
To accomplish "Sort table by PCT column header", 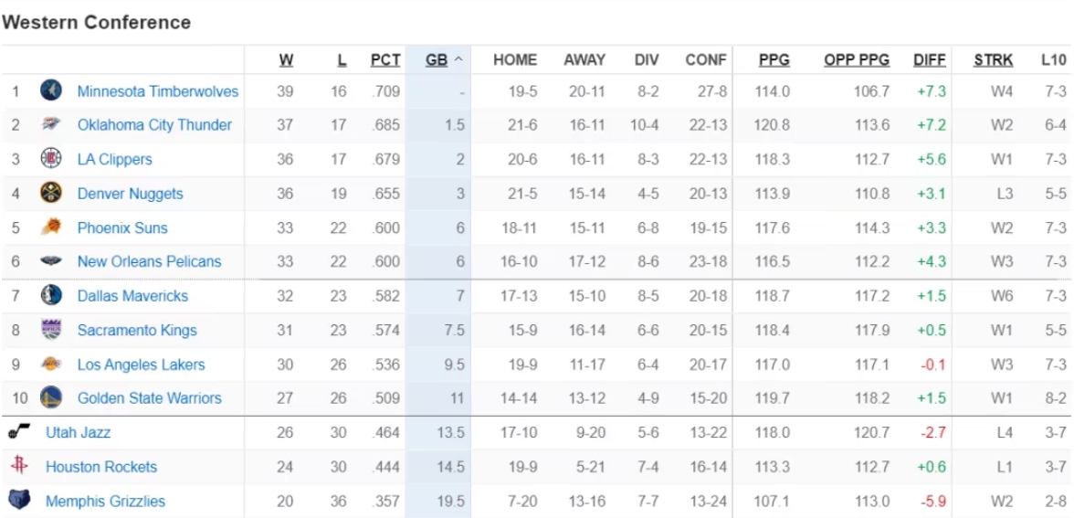I will tap(385, 60).
